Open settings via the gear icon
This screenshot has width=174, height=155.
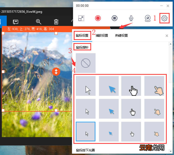pos(164,18)
